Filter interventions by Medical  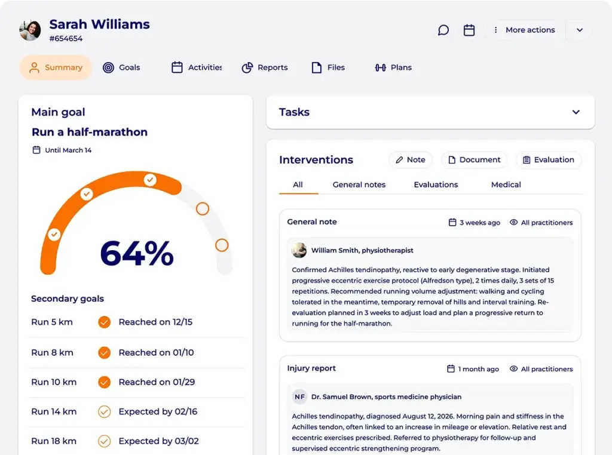tap(506, 185)
